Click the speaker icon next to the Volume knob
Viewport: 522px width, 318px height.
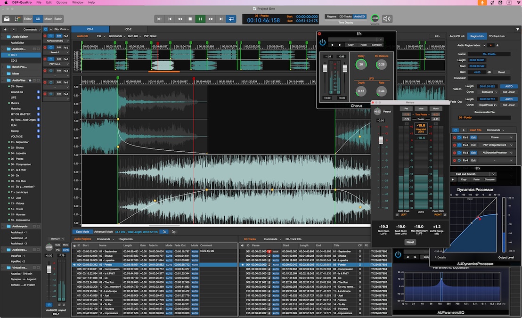[387, 19]
